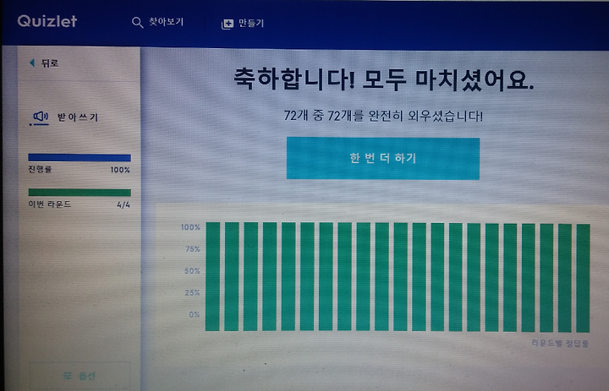Click the 진행률 label
This screenshot has height=391, width=609.
click(40, 169)
